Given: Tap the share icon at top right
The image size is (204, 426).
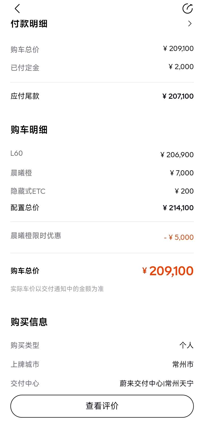Looking at the screenshot, I should pyautogui.click(x=187, y=9).
